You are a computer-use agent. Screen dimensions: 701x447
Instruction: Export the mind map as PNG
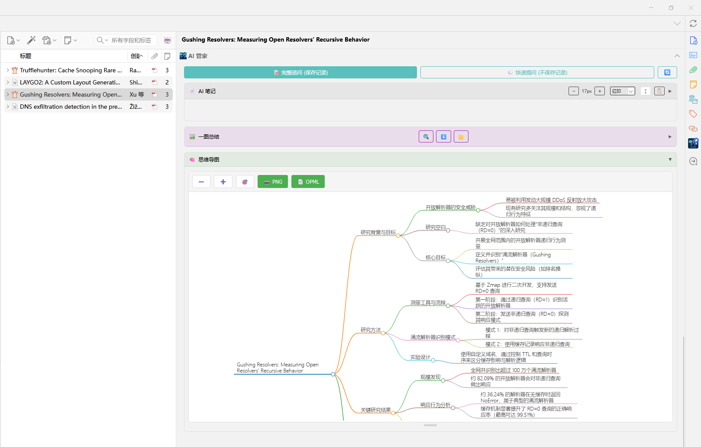coord(273,182)
